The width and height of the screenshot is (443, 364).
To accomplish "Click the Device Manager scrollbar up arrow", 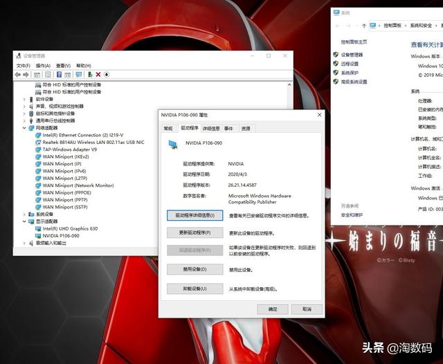I will 289,84.
